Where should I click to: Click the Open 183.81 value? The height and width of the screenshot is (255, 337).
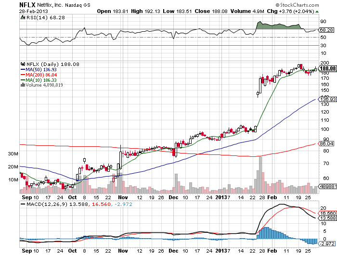[112, 11]
